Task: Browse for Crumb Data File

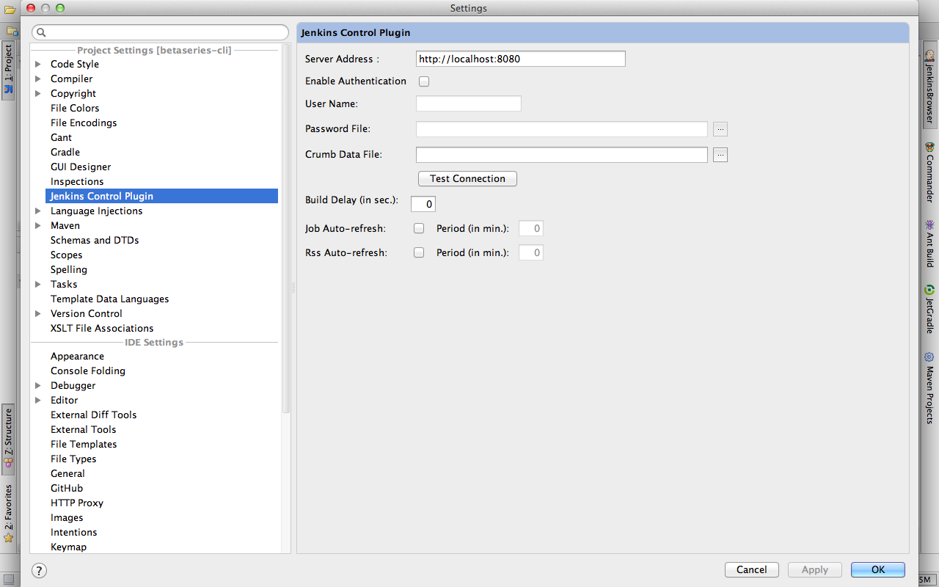Action: [720, 155]
